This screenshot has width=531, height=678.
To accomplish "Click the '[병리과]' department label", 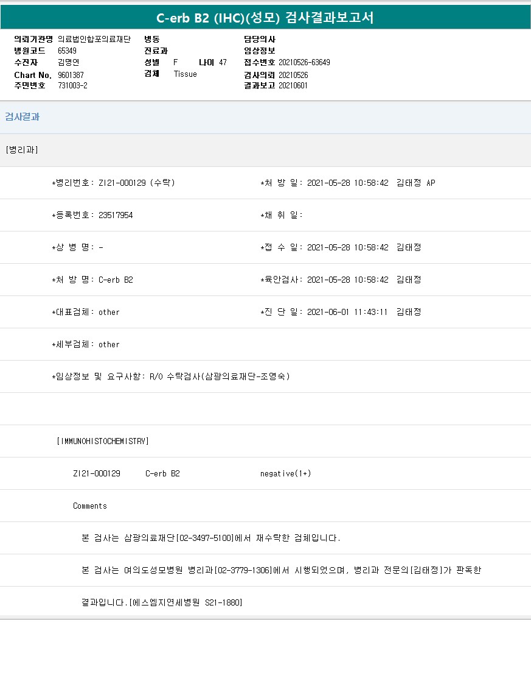I will click(x=22, y=150).
